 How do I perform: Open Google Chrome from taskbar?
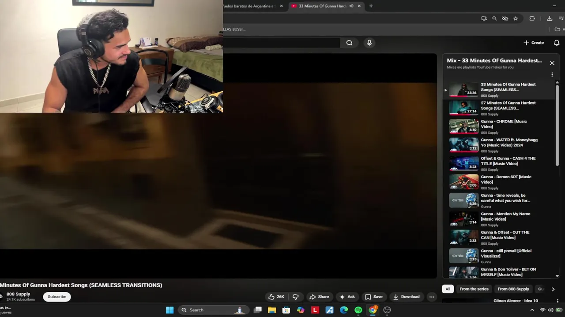pyautogui.click(x=373, y=310)
